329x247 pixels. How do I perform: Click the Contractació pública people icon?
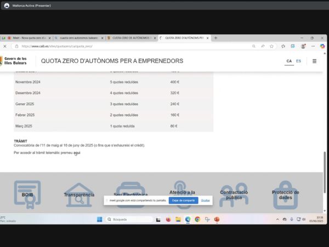point(234,195)
